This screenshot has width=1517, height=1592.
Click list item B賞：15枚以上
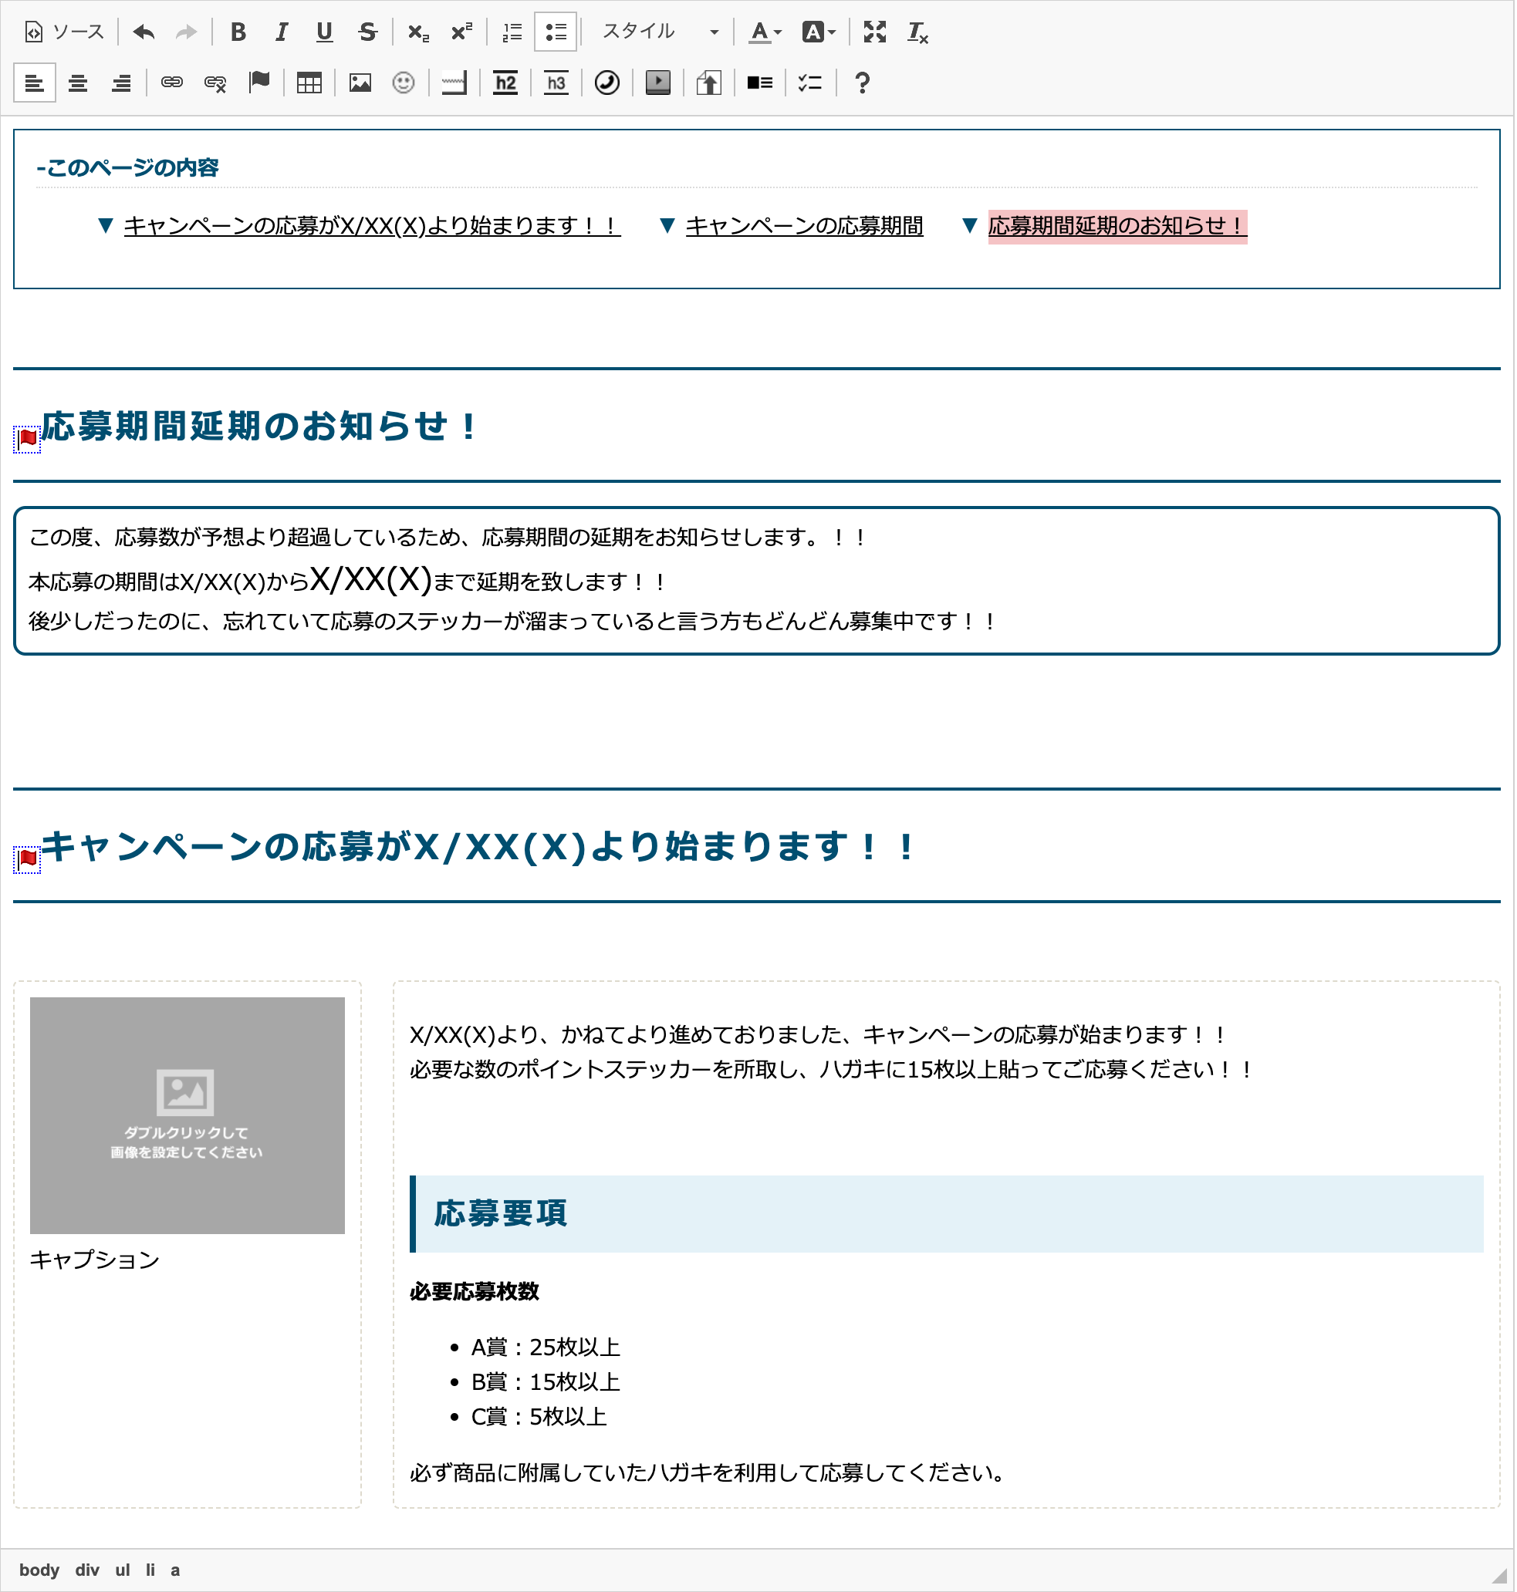[x=546, y=1382]
